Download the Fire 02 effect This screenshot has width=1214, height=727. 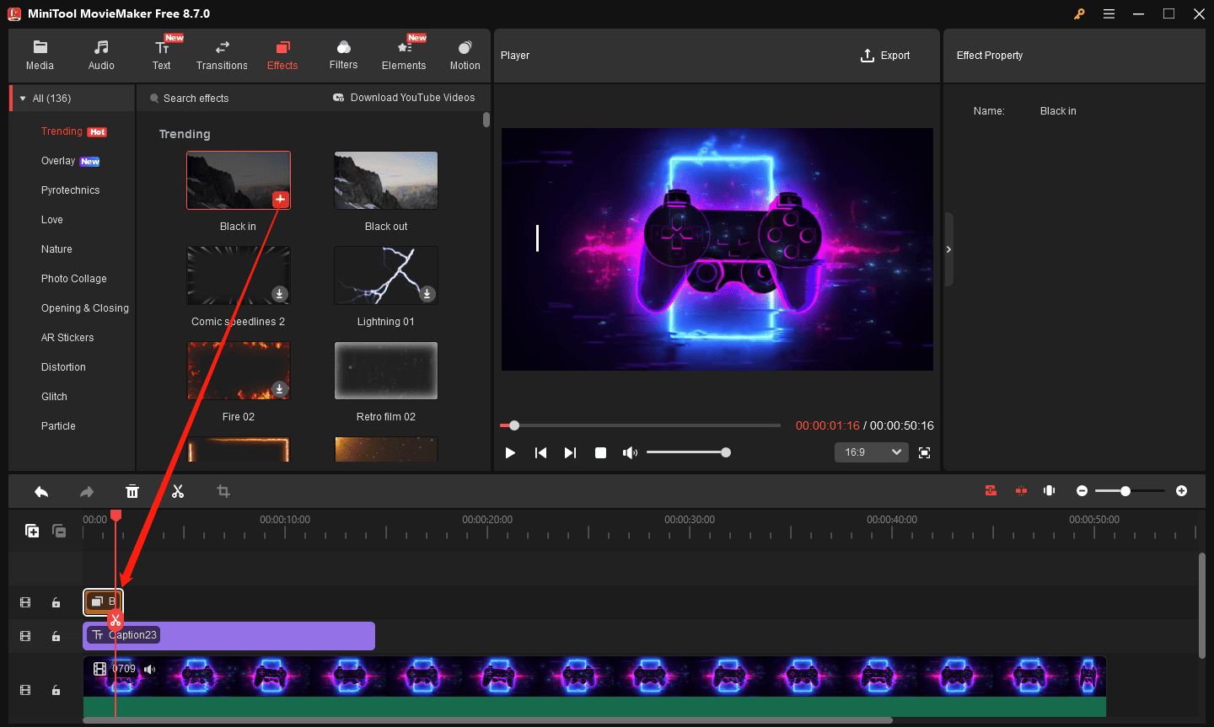click(280, 389)
